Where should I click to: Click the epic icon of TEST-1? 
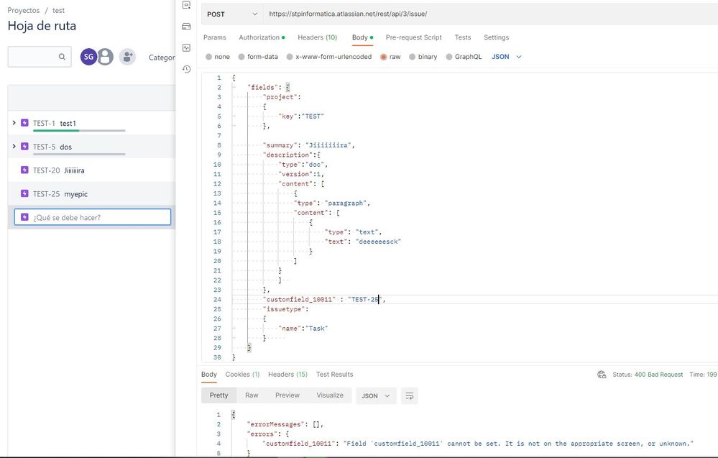pyautogui.click(x=24, y=123)
